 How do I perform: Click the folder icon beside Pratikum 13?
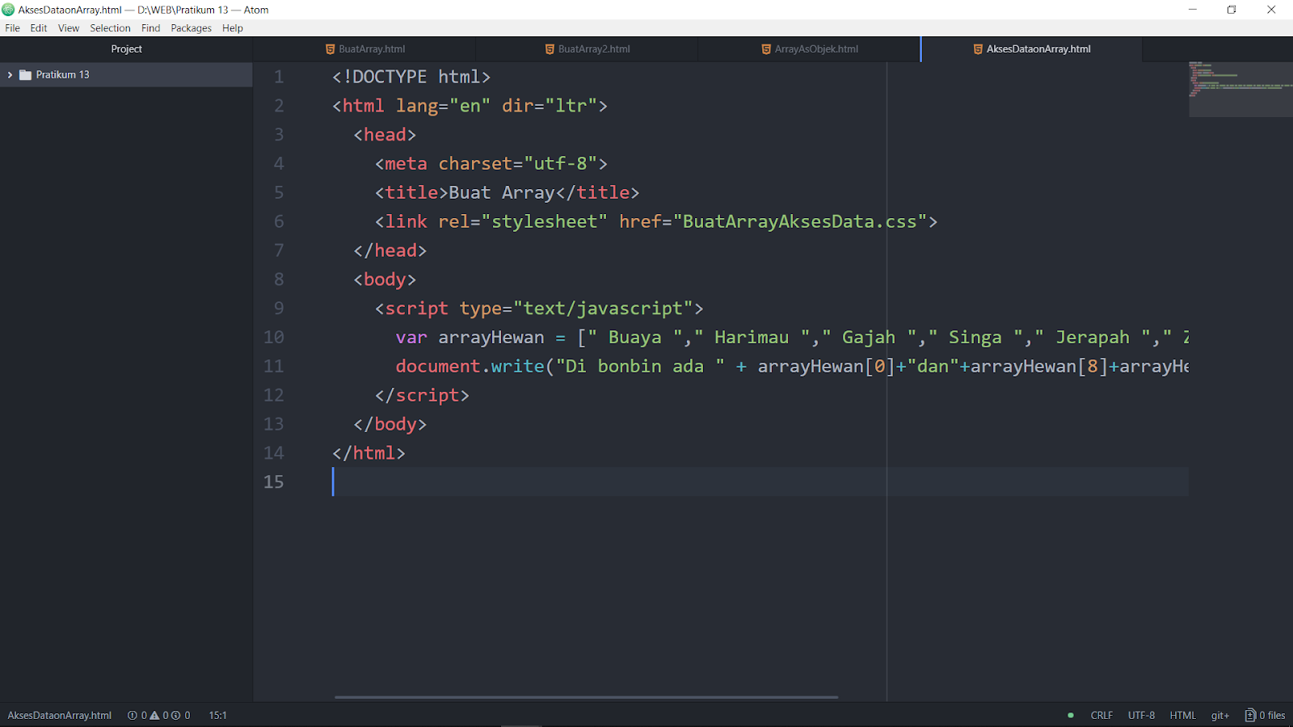[25, 74]
